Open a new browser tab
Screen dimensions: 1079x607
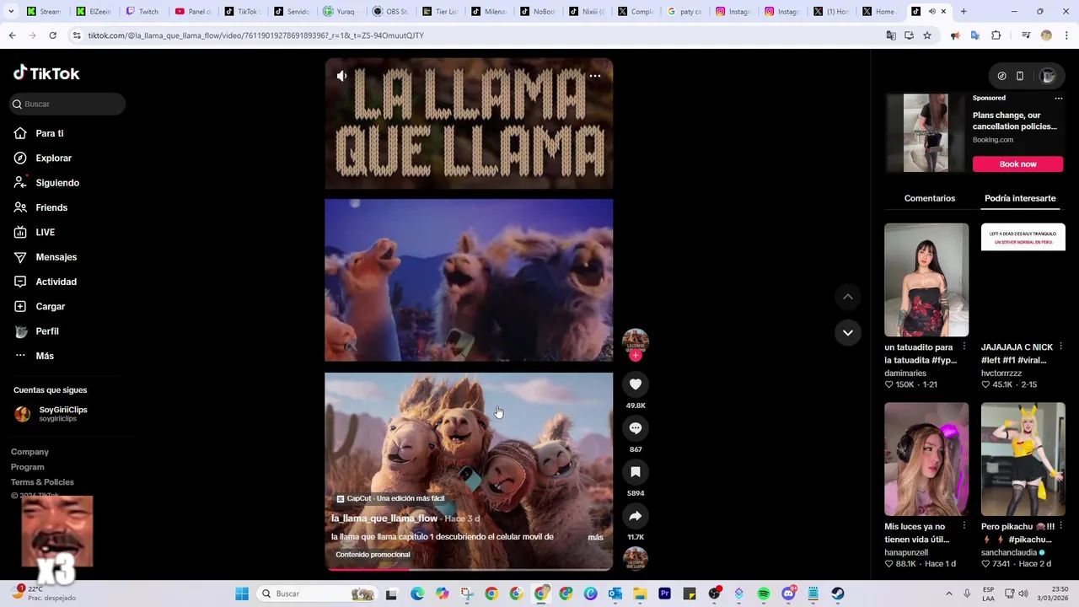pos(964,12)
